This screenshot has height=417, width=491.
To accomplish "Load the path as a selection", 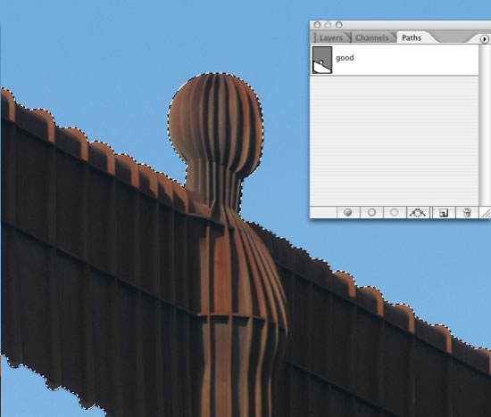I will pos(395,213).
